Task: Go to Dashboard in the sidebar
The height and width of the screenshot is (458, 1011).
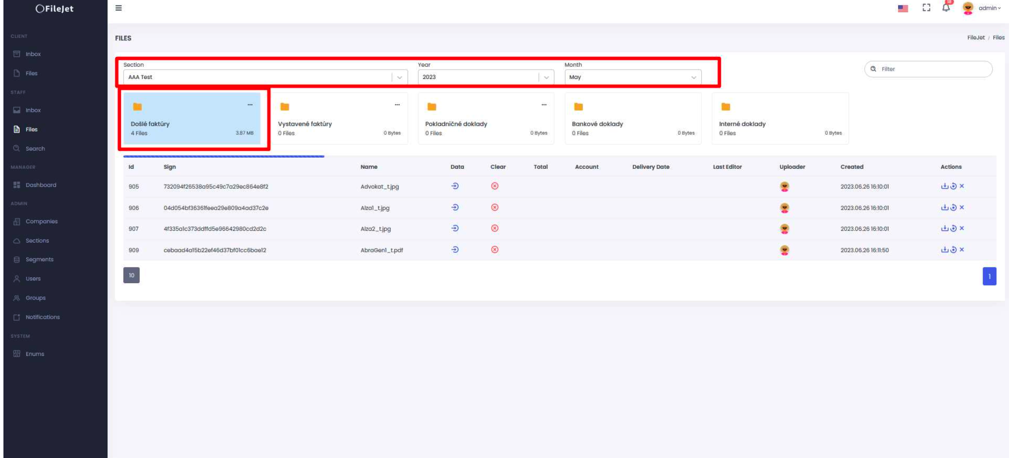Action: pos(41,185)
